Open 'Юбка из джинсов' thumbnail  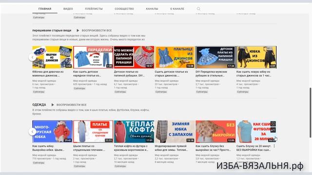[256, 57]
